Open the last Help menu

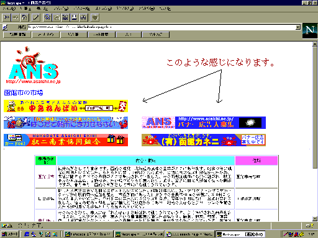point(165,9)
